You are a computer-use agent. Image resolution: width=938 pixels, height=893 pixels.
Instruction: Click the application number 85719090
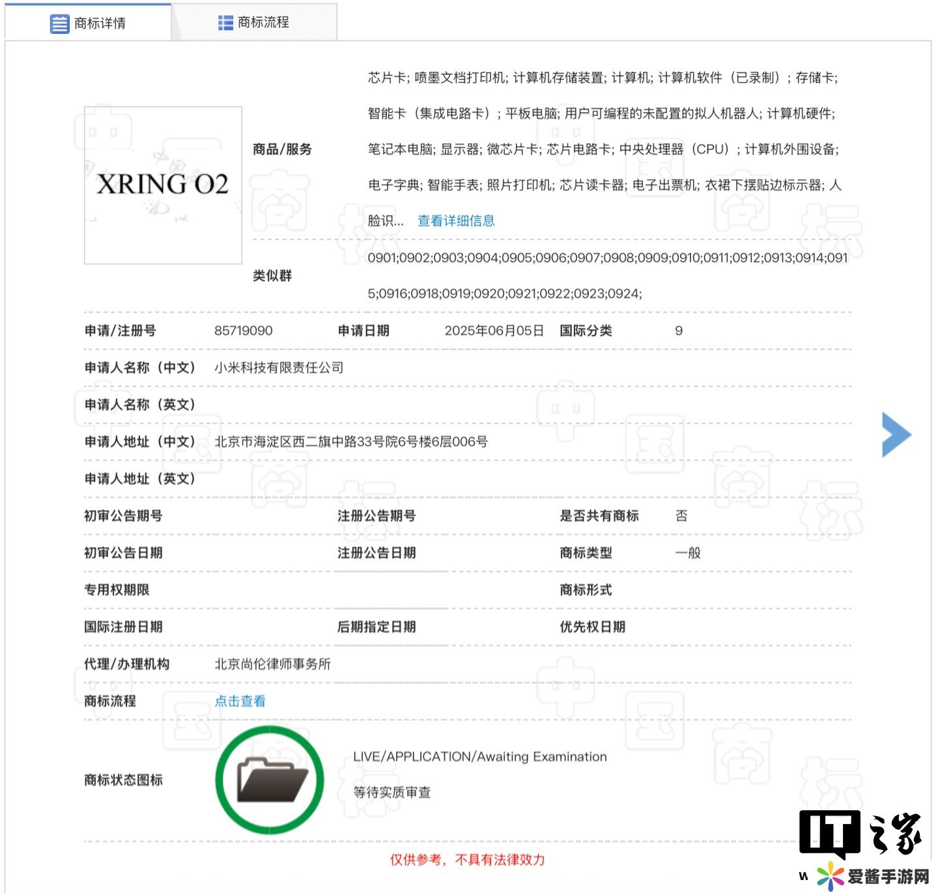[243, 331]
